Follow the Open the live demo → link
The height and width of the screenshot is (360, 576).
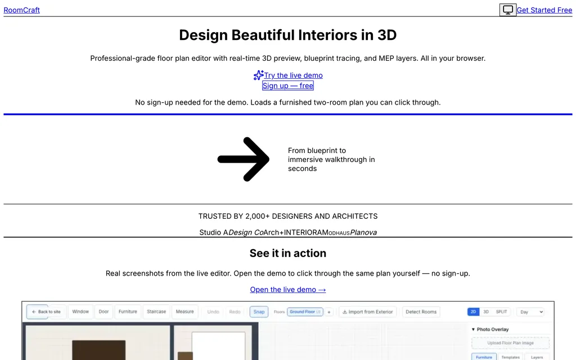click(x=288, y=290)
